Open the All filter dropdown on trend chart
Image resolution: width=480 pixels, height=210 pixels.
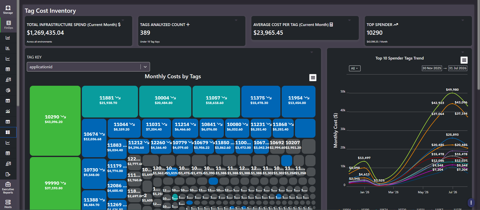tap(355, 68)
